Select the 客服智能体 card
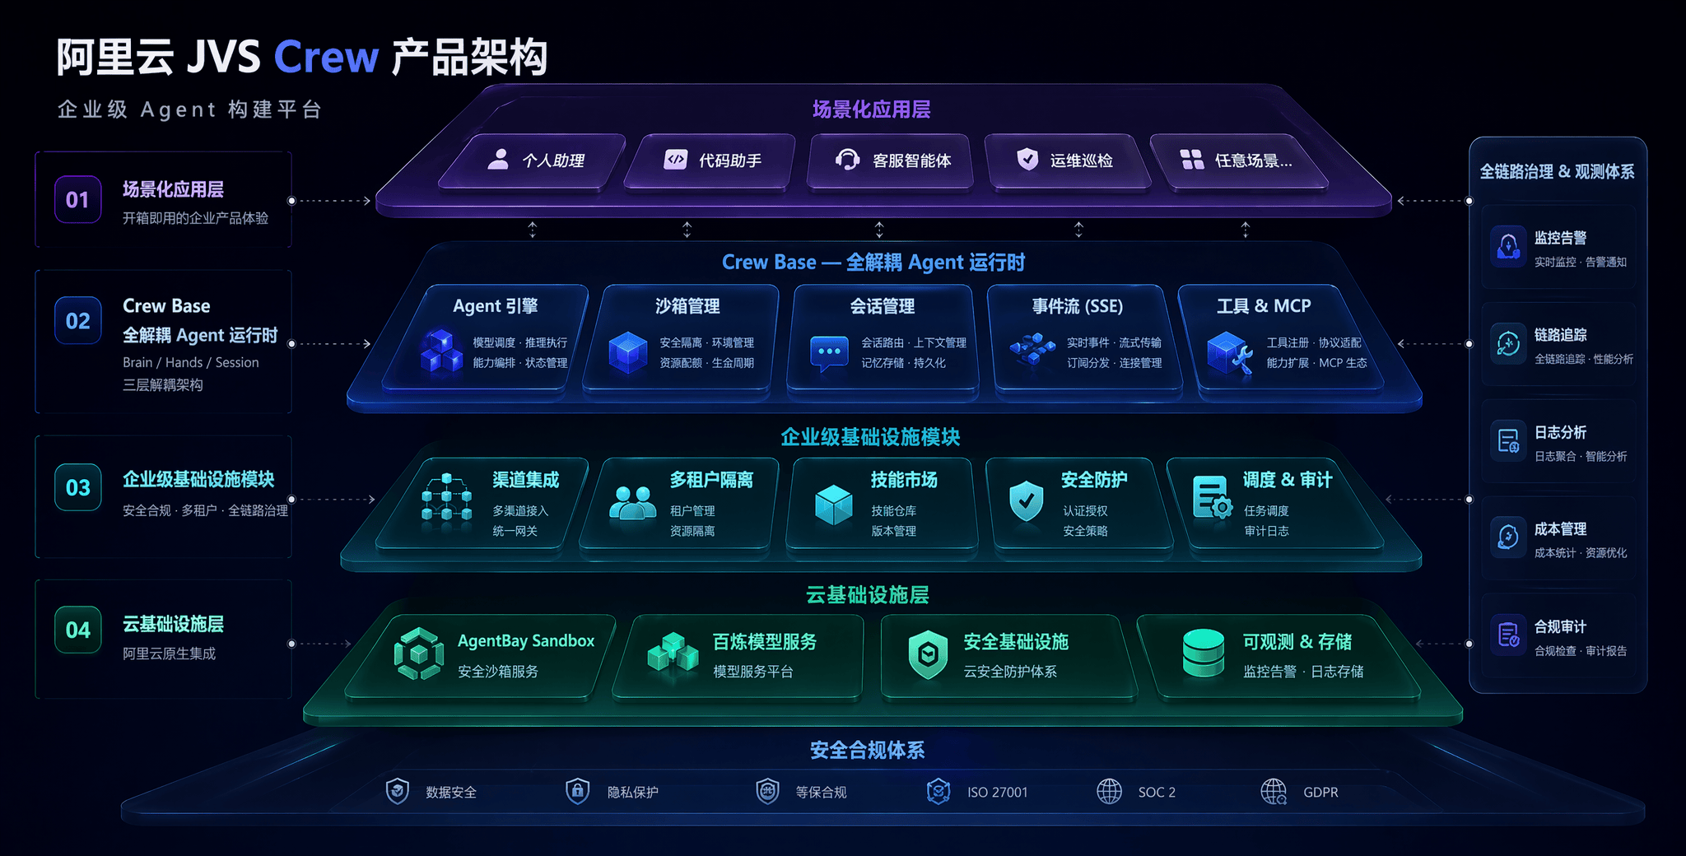Image resolution: width=1686 pixels, height=856 pixels. (892, 161)
